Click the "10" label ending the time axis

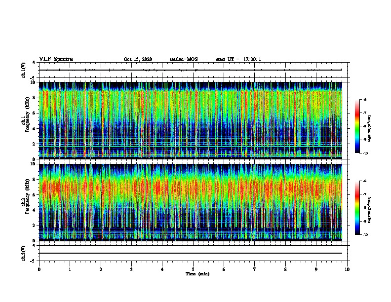(347, 269)
